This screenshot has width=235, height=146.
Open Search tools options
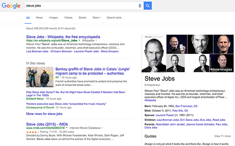(x=114, y=17)
